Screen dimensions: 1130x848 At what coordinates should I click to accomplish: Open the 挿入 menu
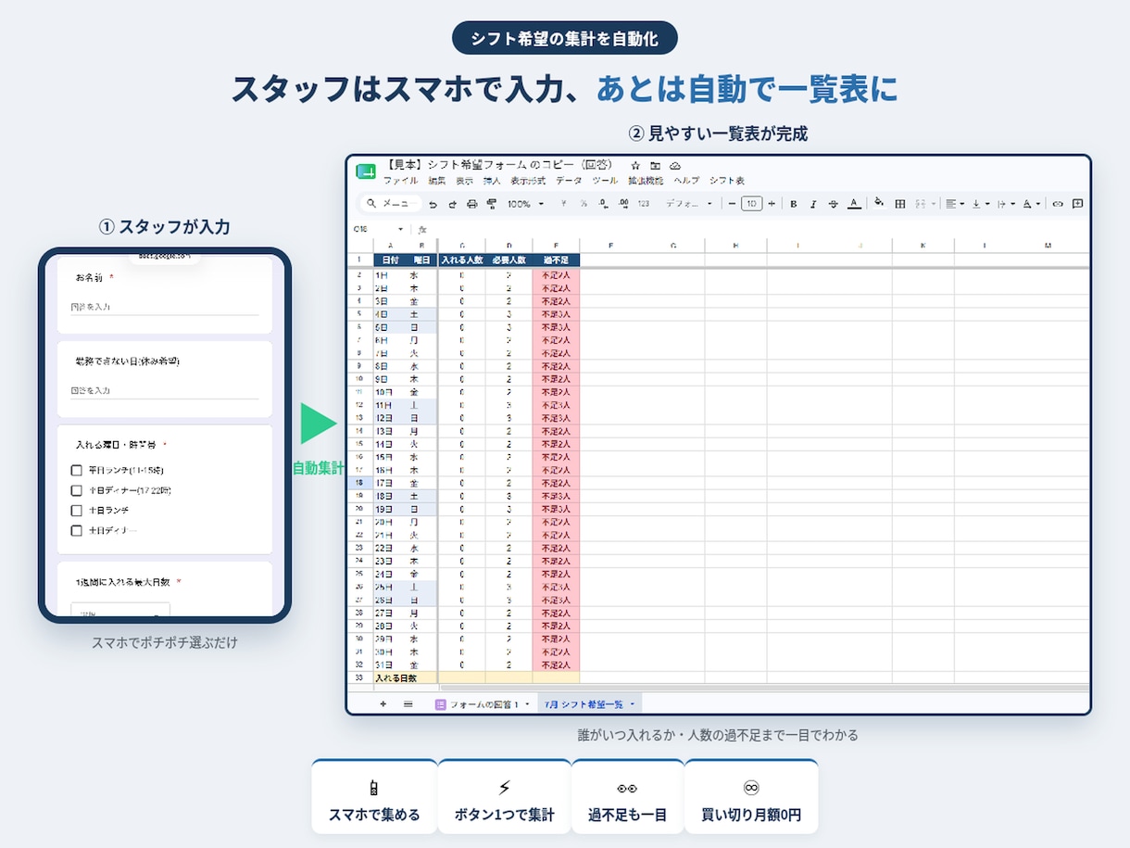(492, 181)
